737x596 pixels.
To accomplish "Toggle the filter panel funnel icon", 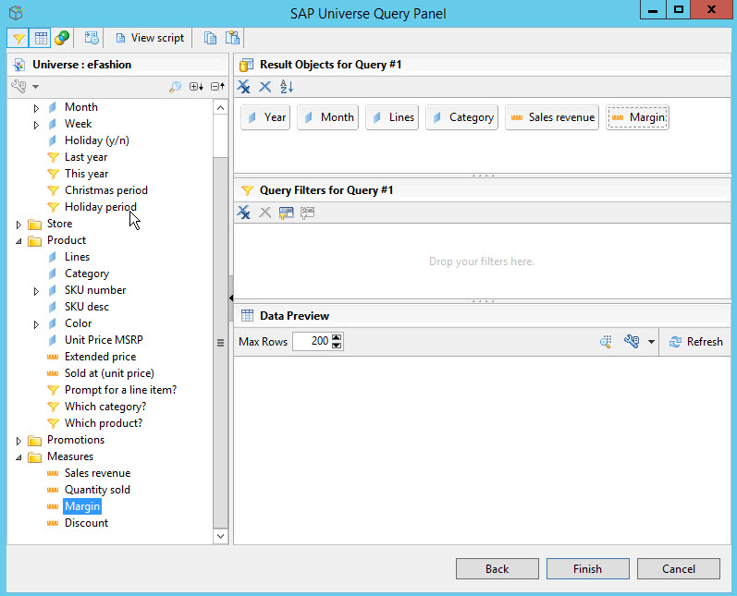I will coord(18,38).
